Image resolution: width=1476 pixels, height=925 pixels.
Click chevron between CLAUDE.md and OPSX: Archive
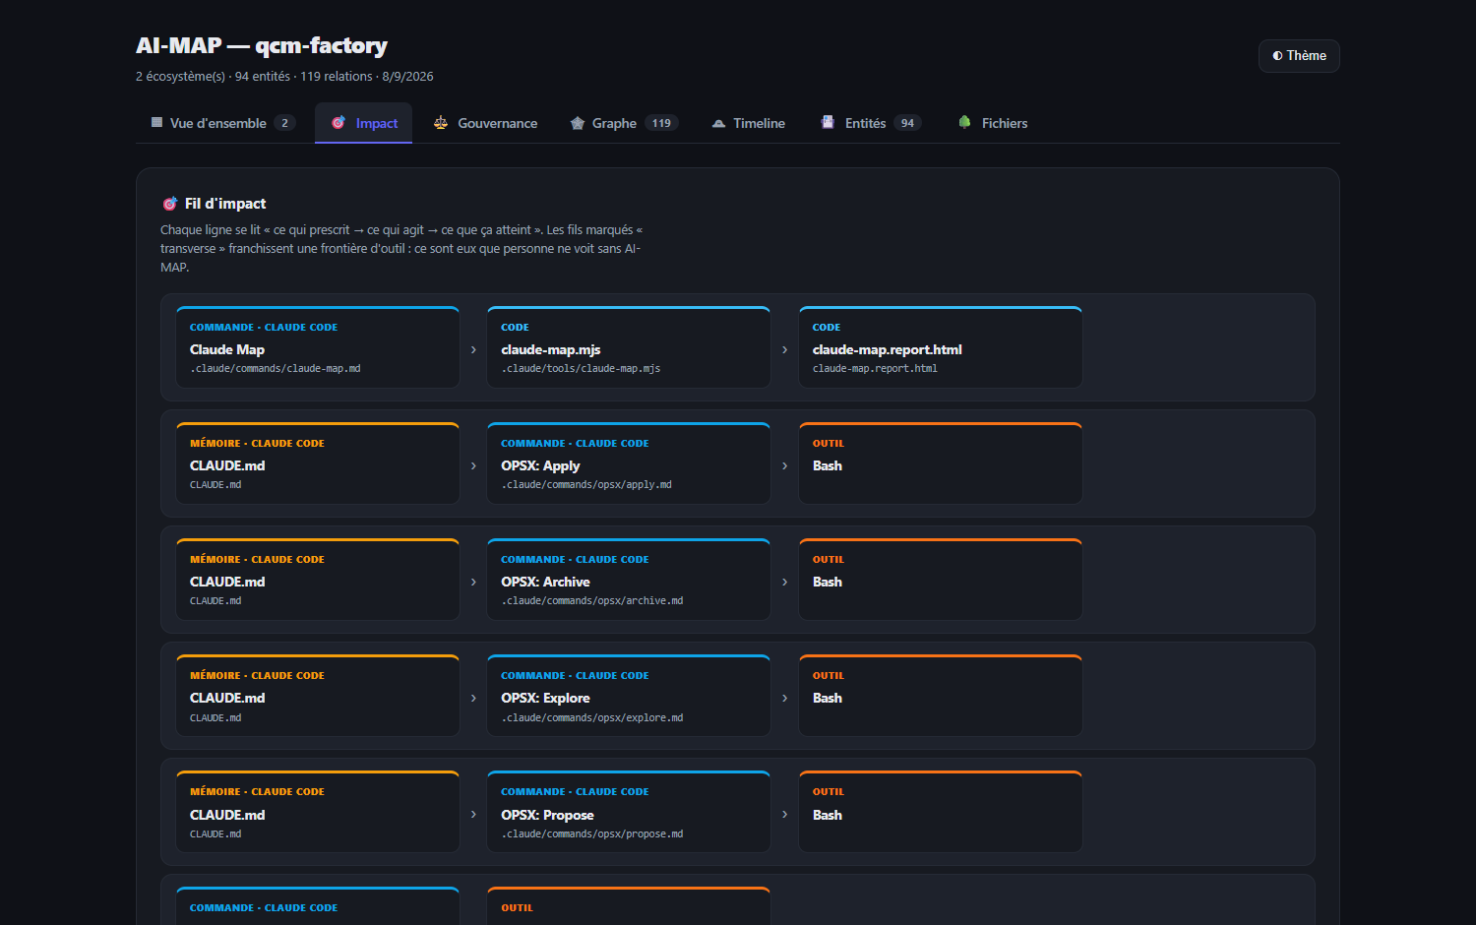pos(473,582)
